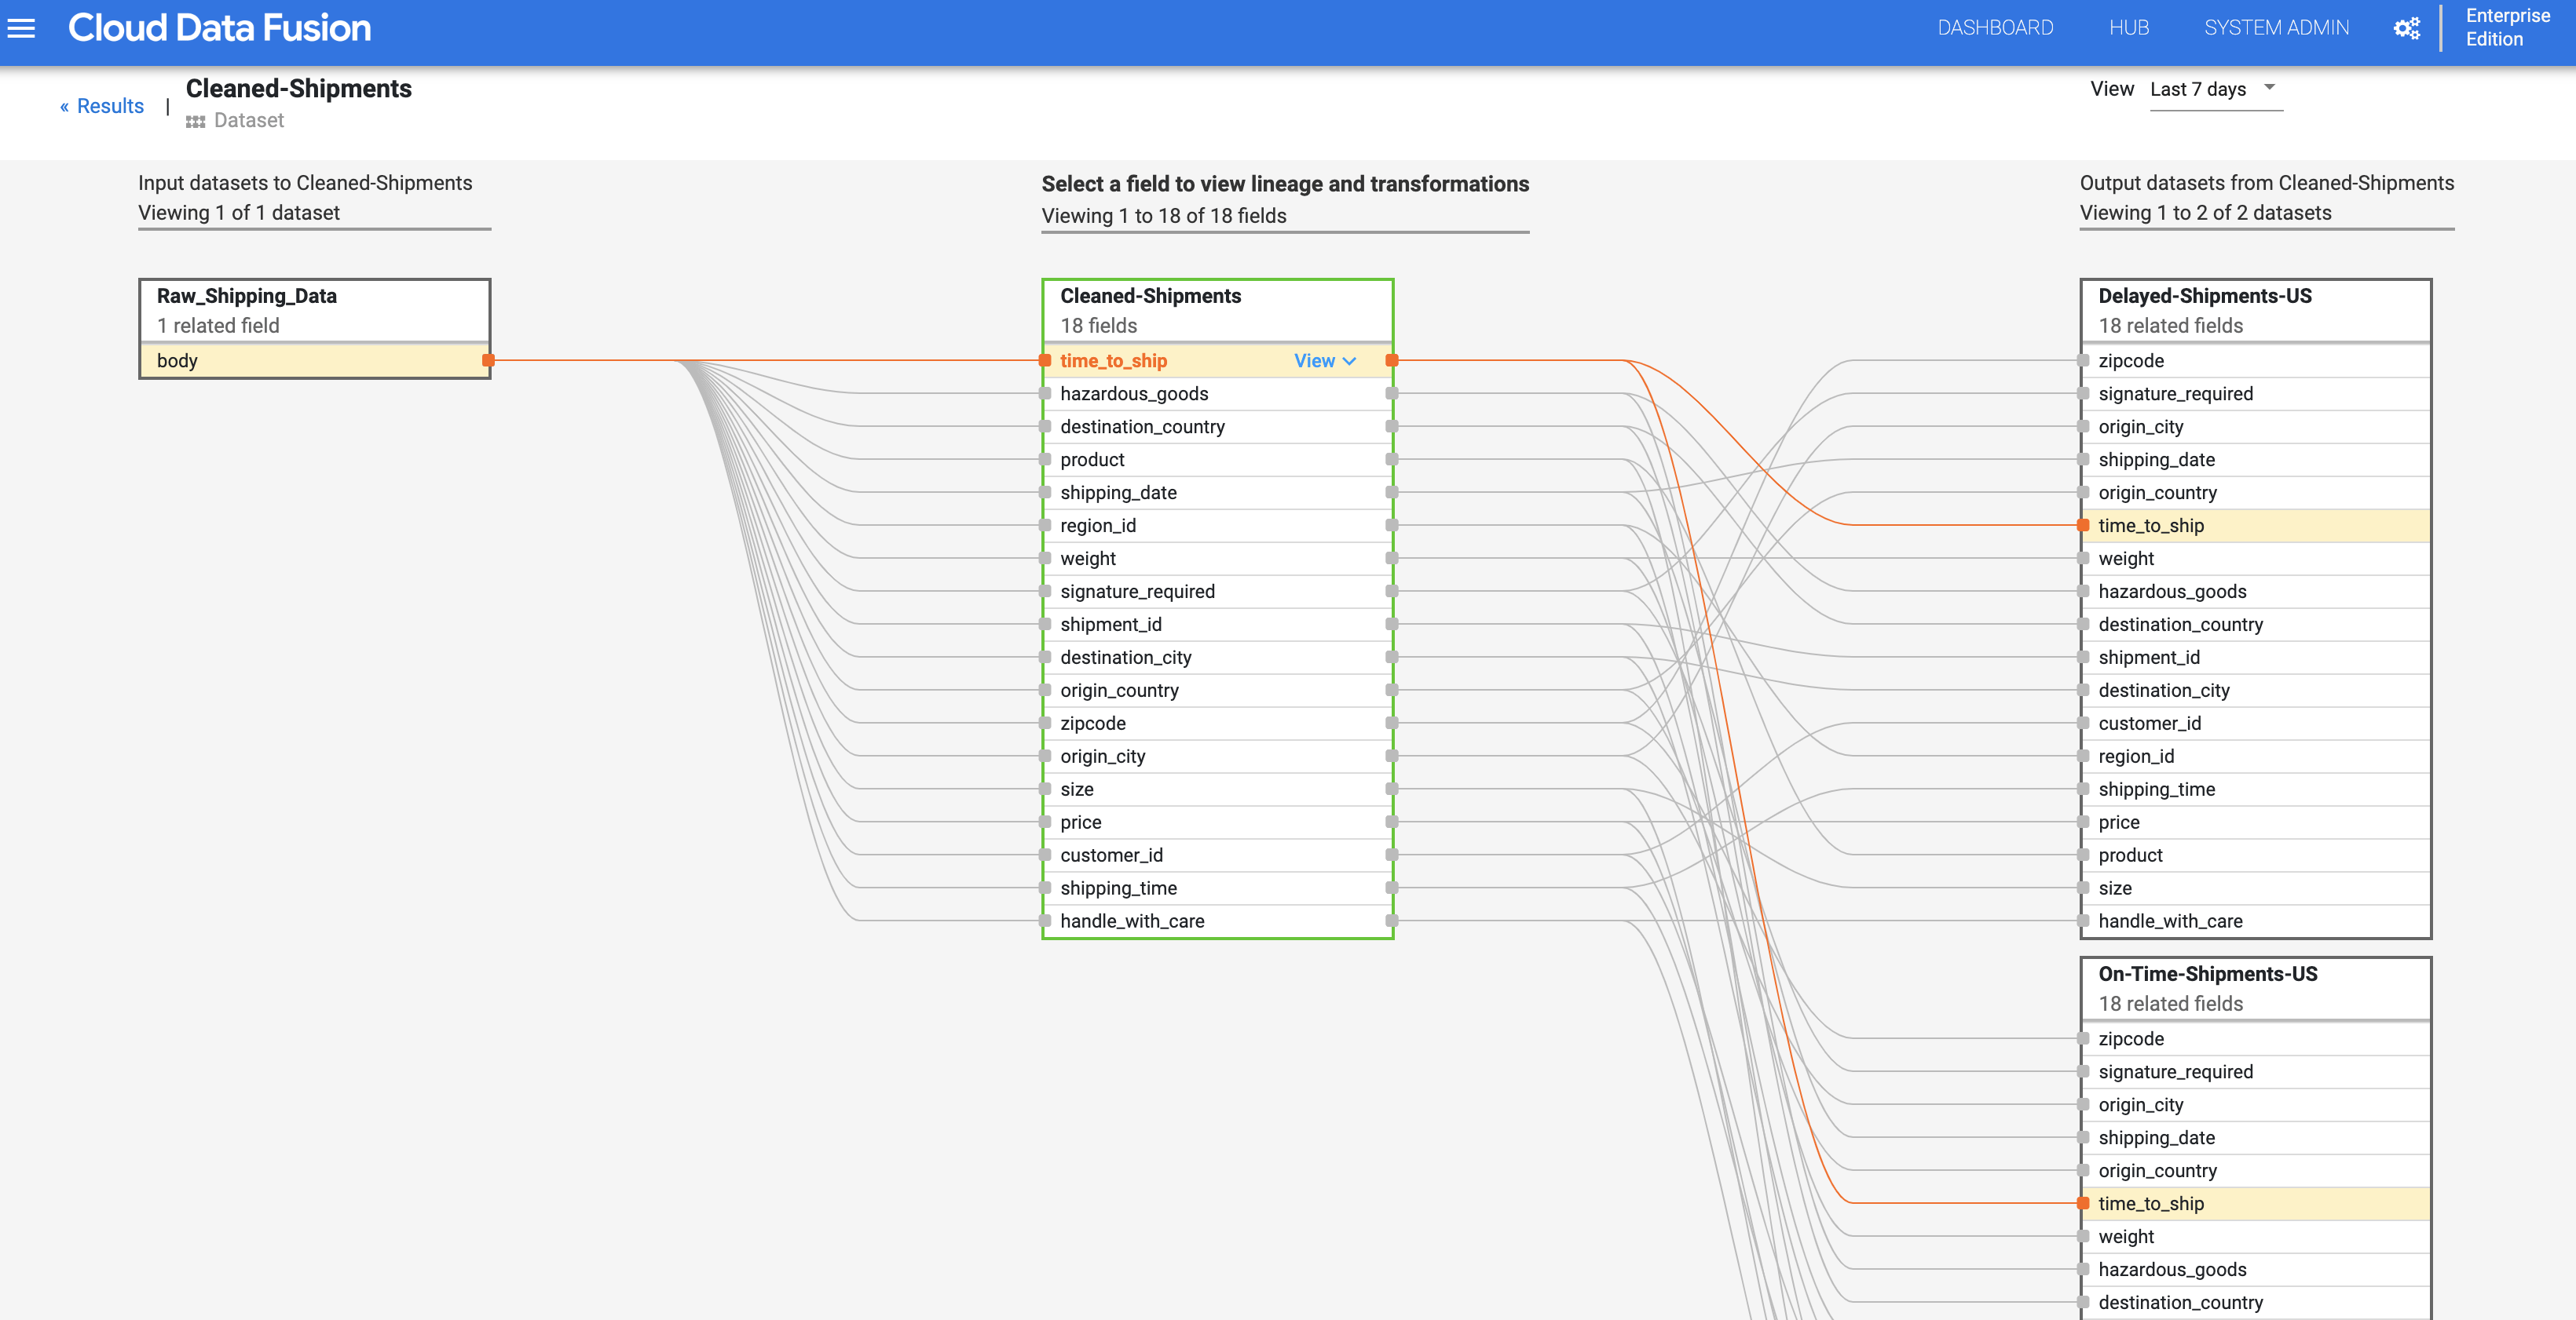The width and height of the screenshot is (2576, 1320).
Task: Click the Raw_Shipping_Data dataset title
Action: (246, 296)
